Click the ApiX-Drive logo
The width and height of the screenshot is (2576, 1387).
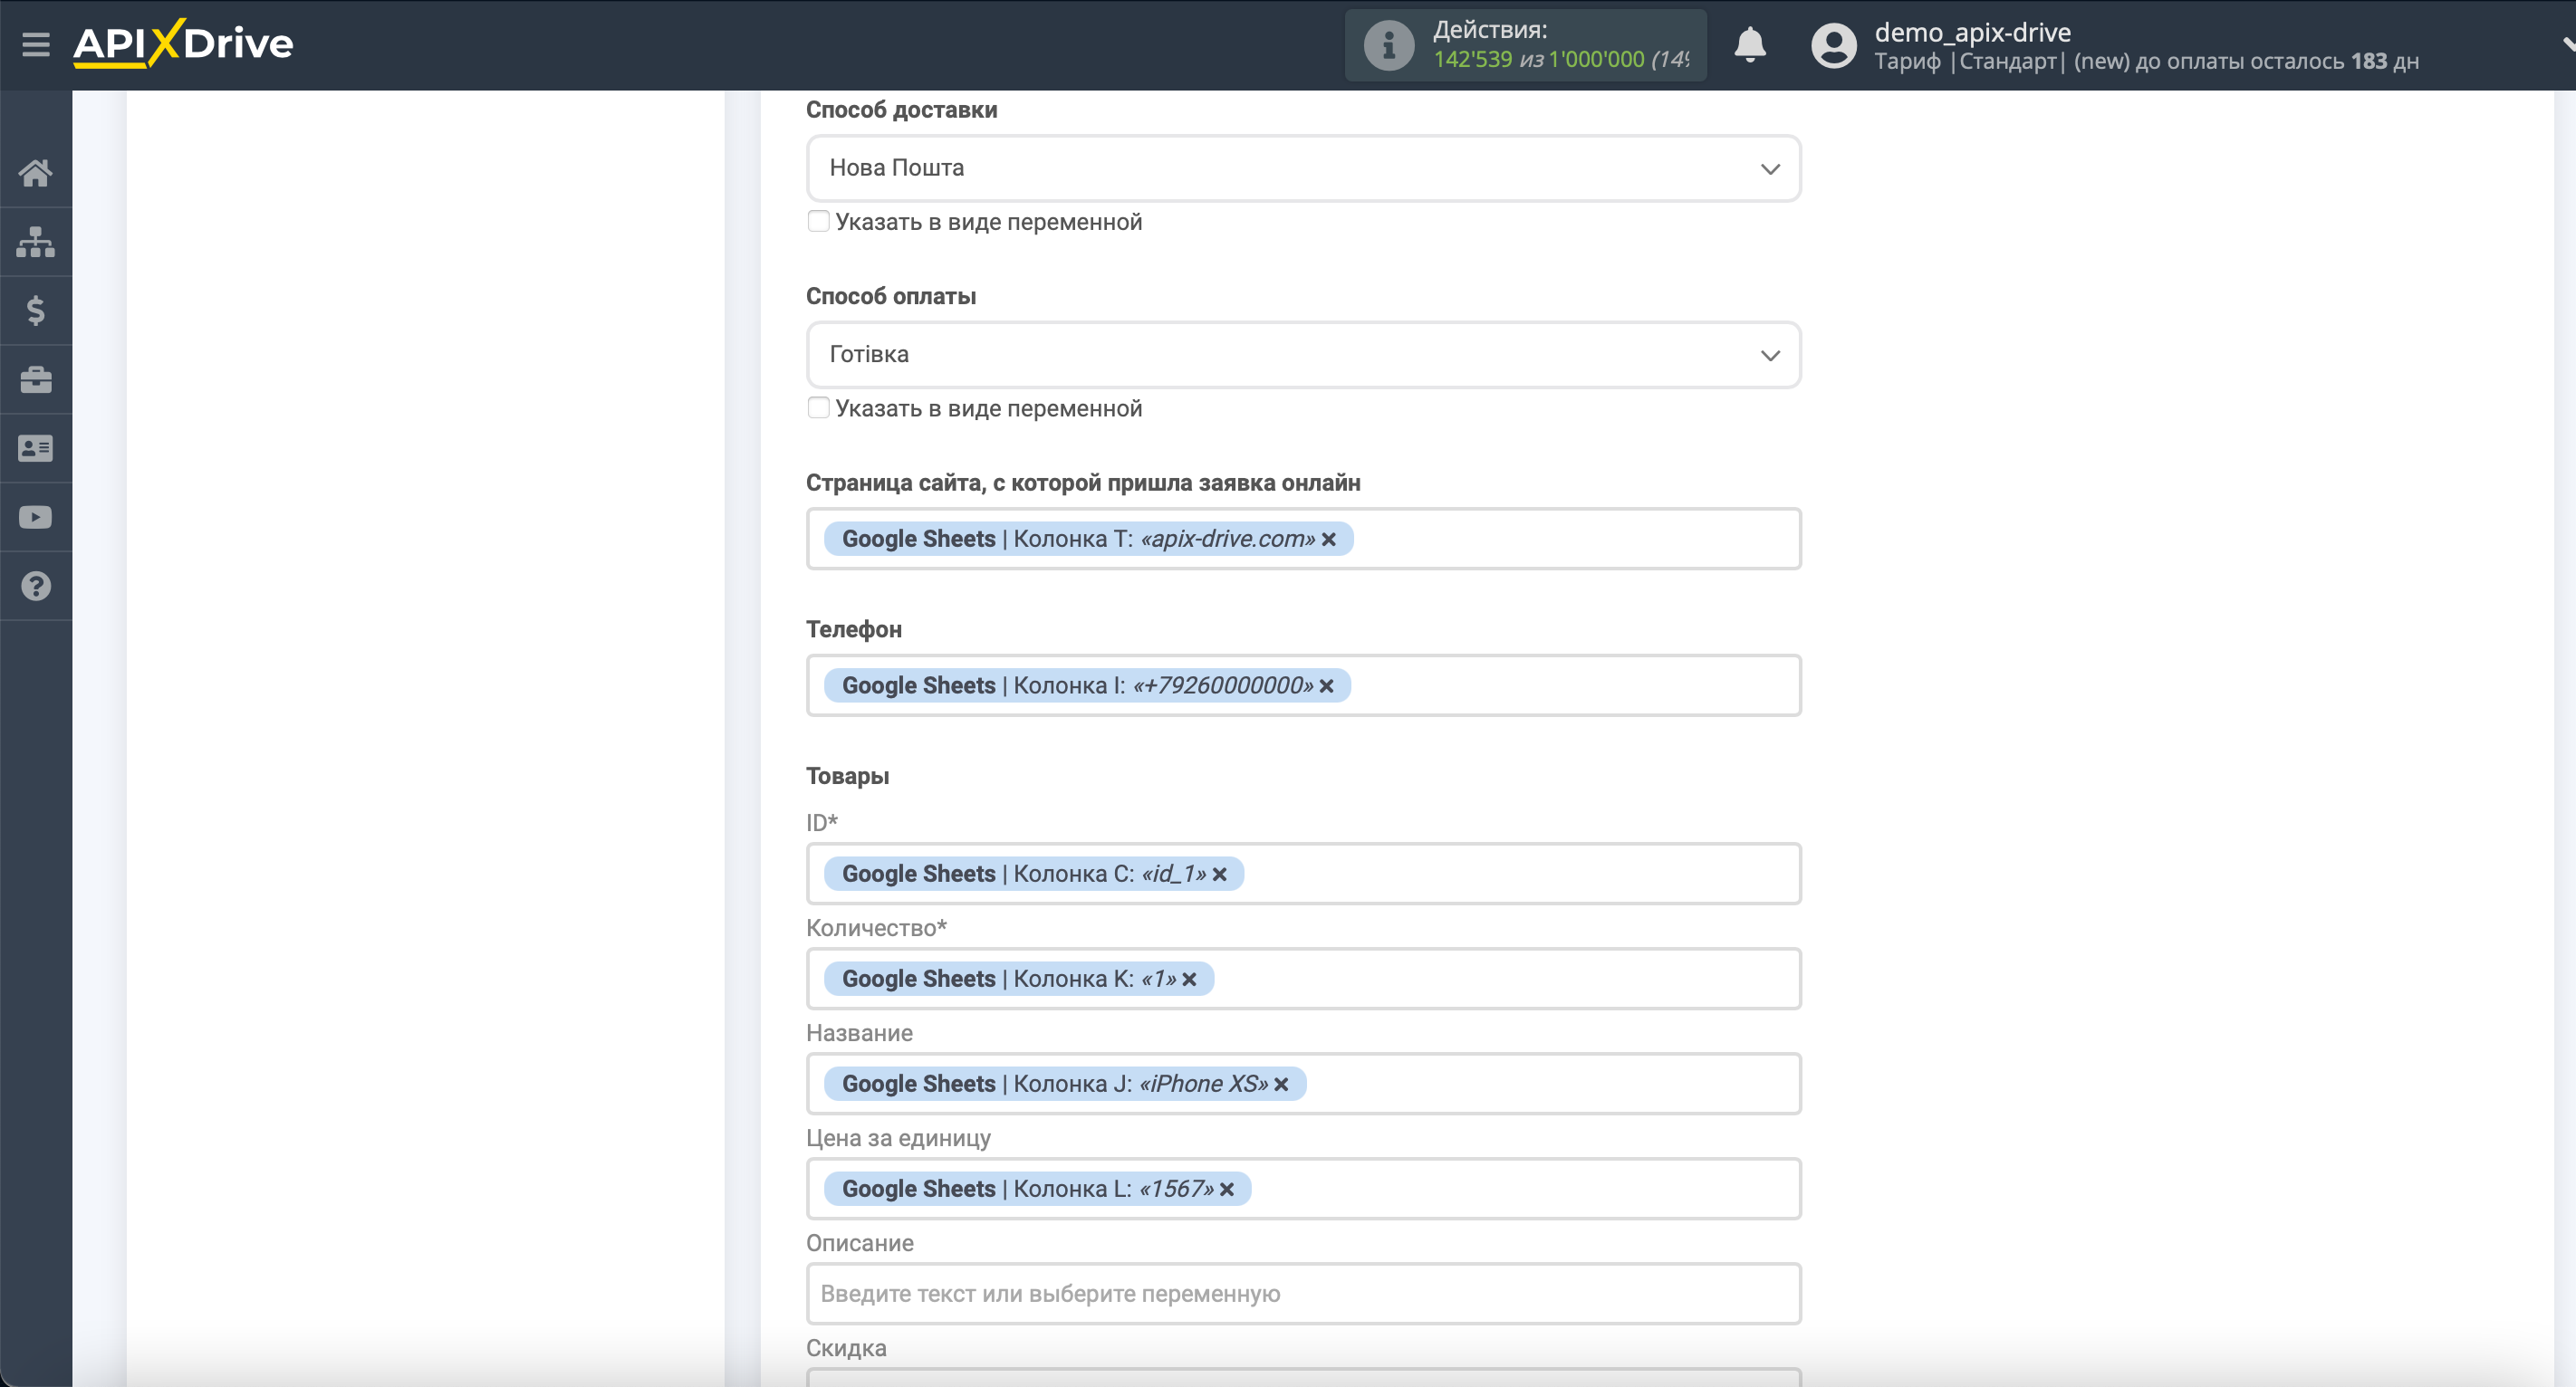tap(183, 43)
